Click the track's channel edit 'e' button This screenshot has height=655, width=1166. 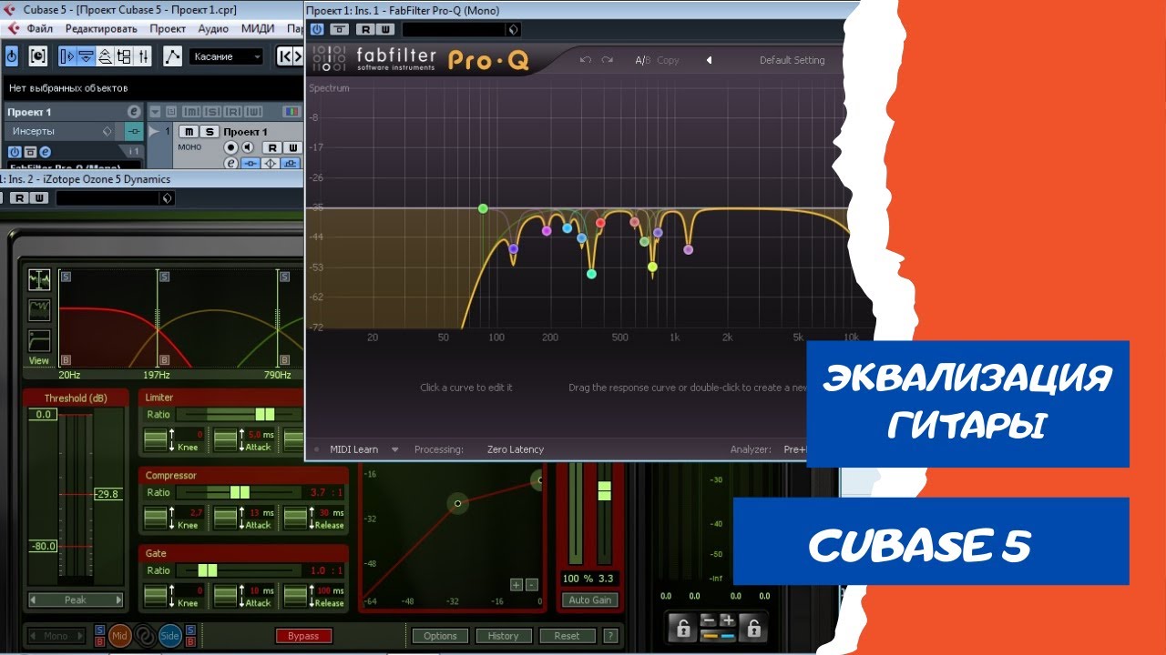coord(231,164)
